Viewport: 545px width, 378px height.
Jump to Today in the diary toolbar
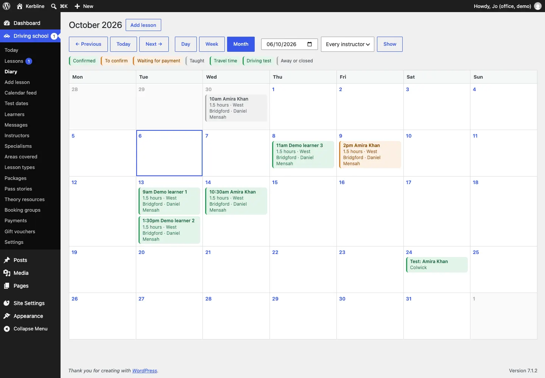(123, 44)
